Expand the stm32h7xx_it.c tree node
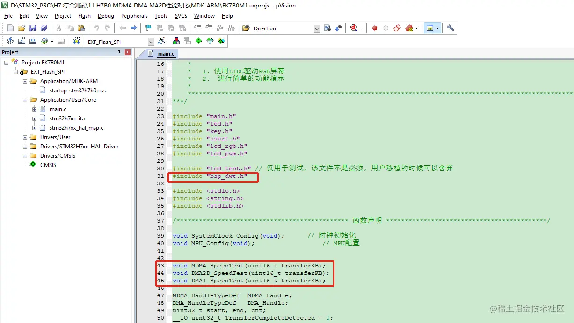574x323 pixels. pos(34,118)
